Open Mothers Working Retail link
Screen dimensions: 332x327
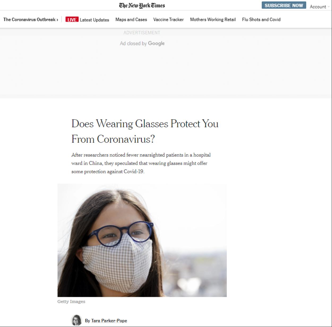(x=213, y=20)
